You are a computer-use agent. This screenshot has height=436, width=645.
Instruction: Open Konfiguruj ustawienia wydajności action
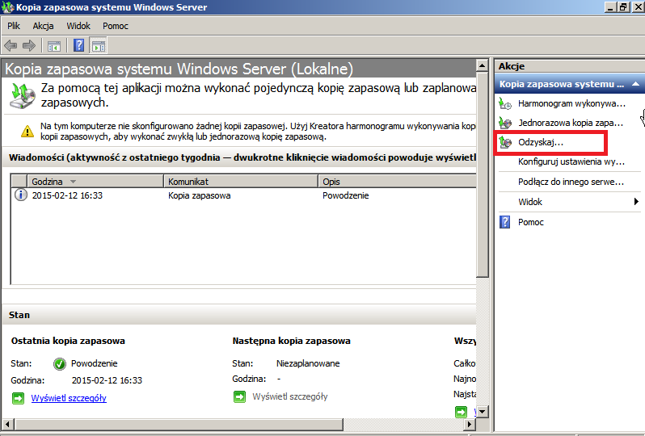tap(571, 161)
